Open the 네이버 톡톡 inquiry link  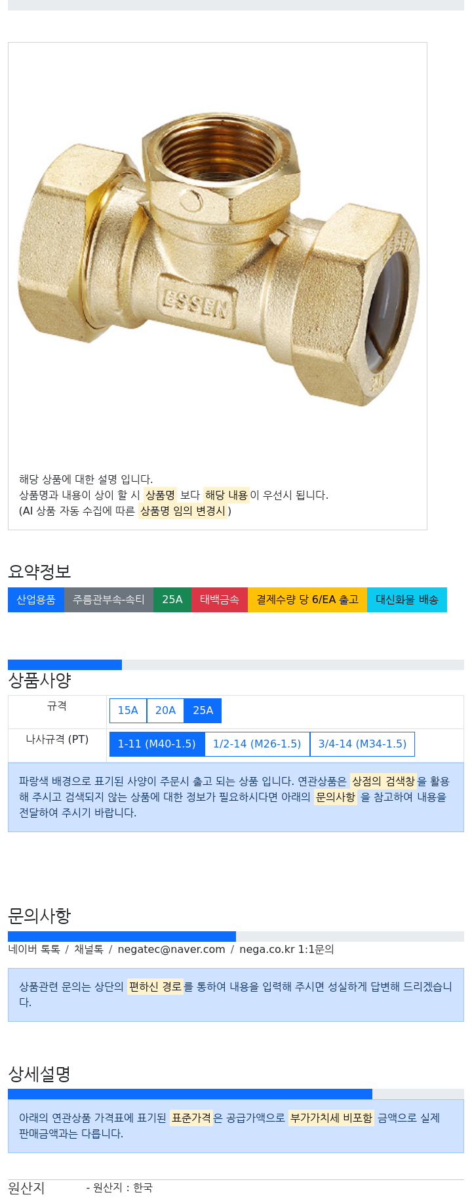[x=34, y=950]
